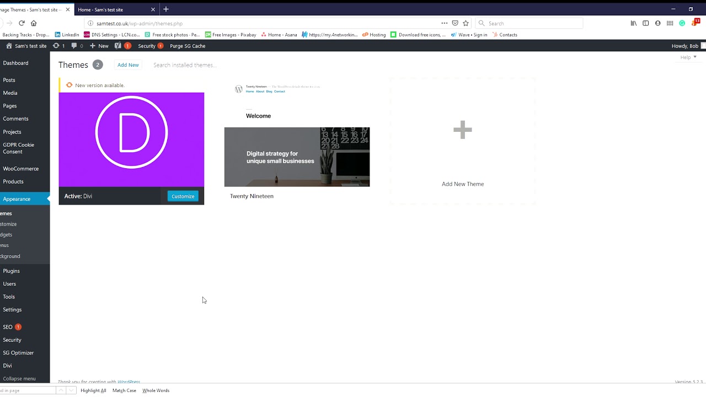Open the Firefox account icon
Image resolution: width=706 pixels, height=397 pixels.
tap(657, 23)
